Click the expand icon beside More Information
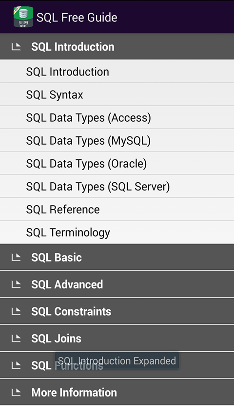234x416 pixels. pos(16,393)
